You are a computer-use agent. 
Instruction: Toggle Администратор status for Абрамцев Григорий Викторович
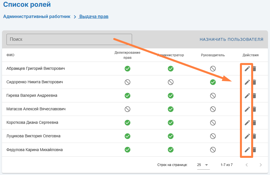tap(171, 69)
